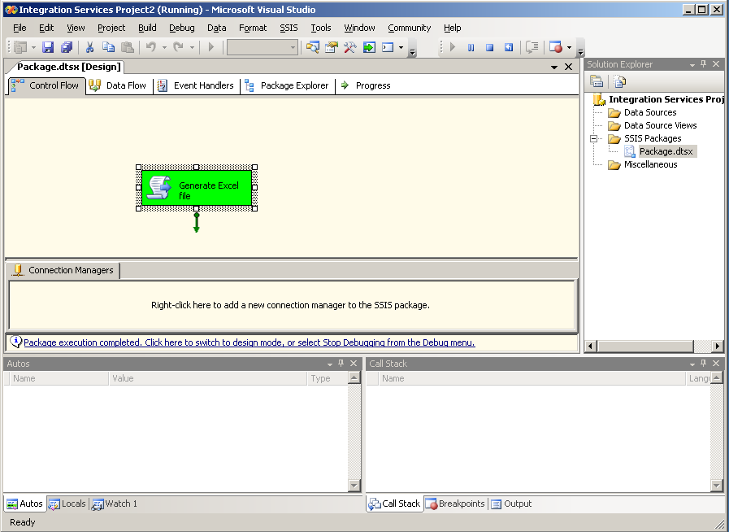Select the Data Source Views folder
729x532 pixels.
point(660,125)
